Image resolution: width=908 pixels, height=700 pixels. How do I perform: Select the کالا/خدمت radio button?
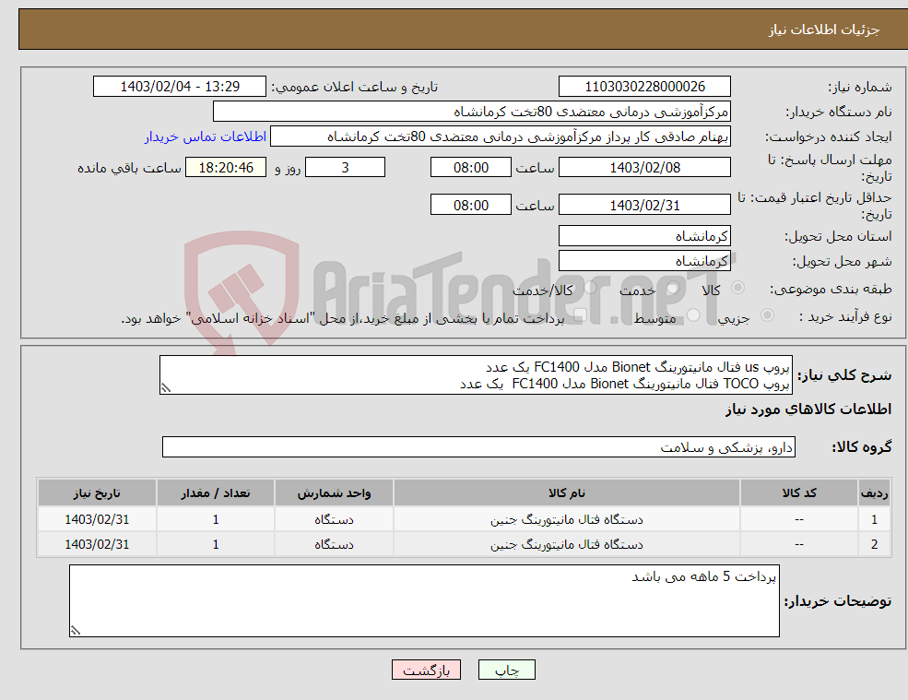590,288
